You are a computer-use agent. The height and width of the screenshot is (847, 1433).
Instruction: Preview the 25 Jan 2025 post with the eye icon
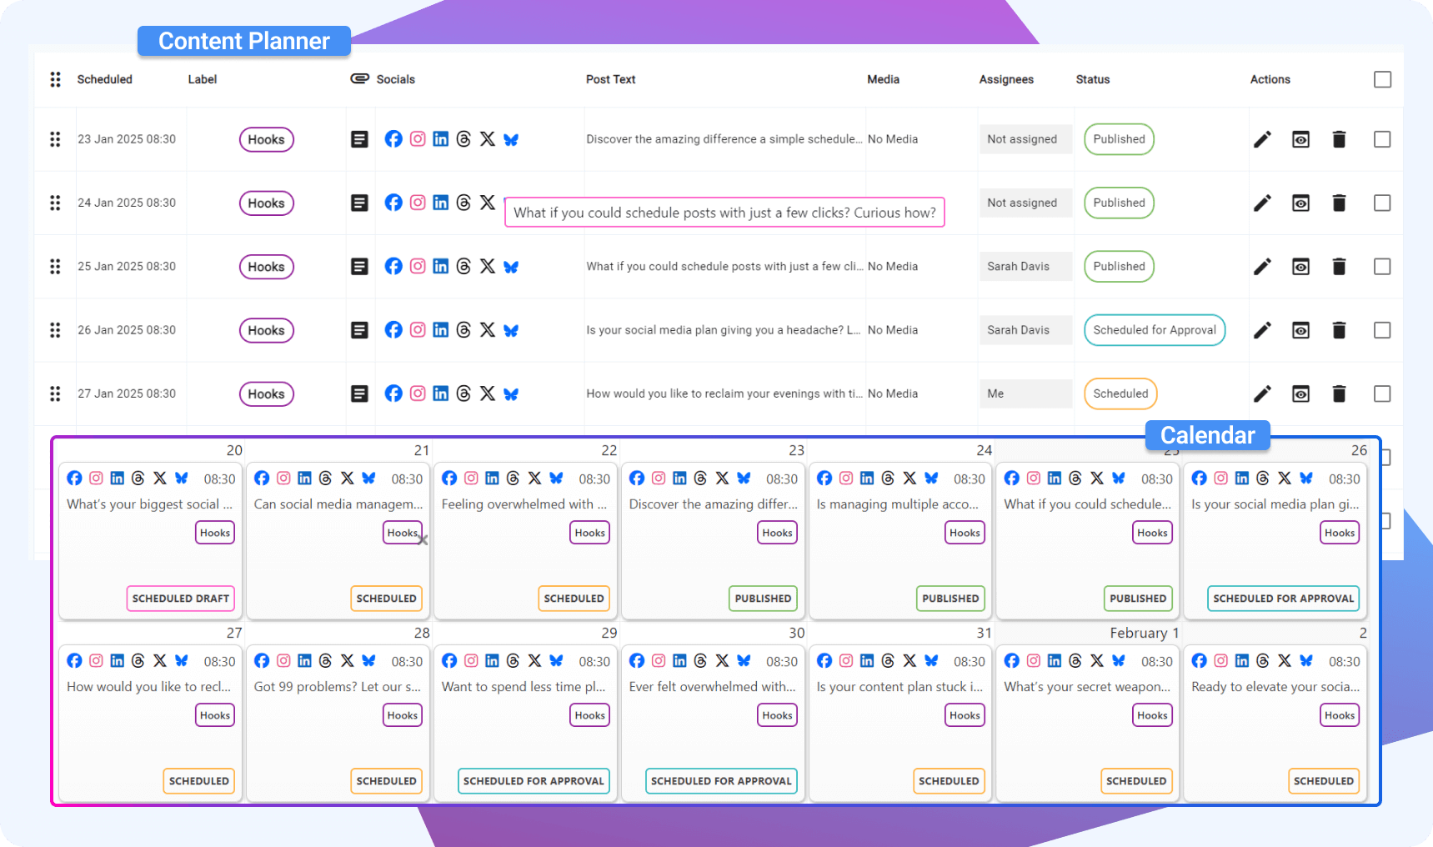coord(1300,267)
